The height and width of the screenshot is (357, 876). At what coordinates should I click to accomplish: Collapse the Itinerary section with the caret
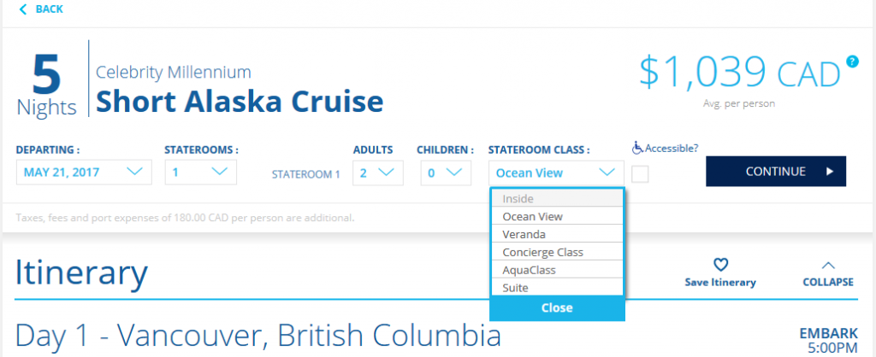click(x=828, y=265)
